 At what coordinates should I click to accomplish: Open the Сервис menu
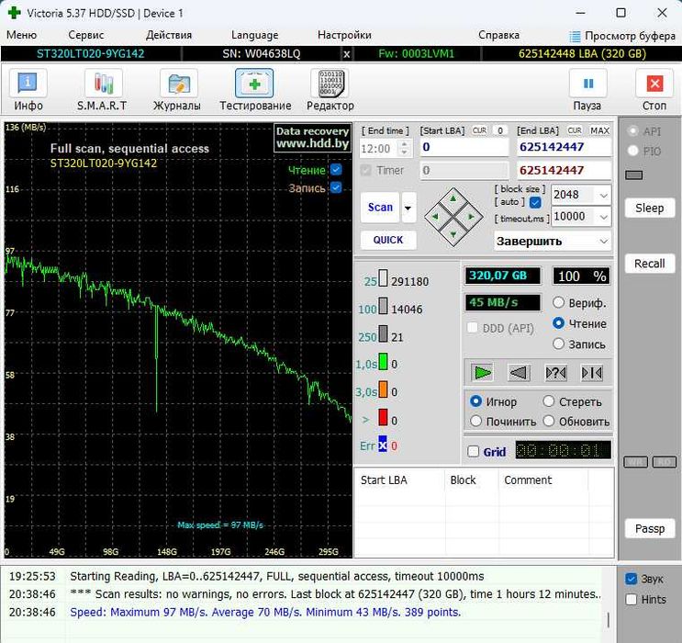85,35
